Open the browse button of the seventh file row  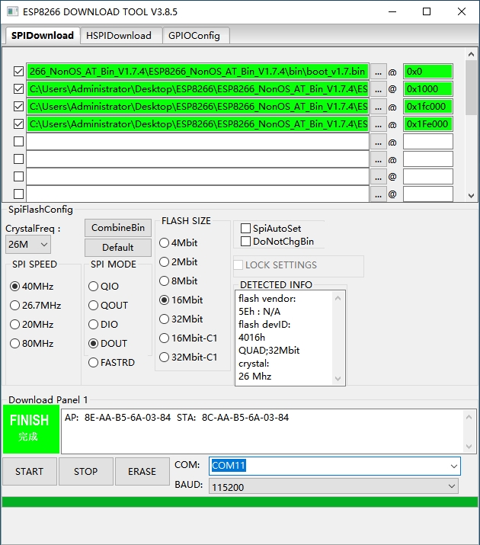(378, 177)
